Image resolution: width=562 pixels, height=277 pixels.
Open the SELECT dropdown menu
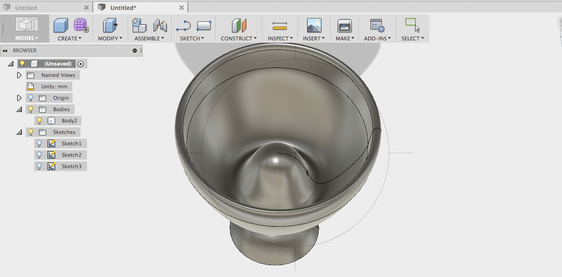413,38
